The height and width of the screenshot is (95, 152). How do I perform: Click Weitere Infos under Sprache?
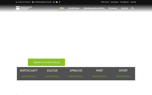point(76,77)
